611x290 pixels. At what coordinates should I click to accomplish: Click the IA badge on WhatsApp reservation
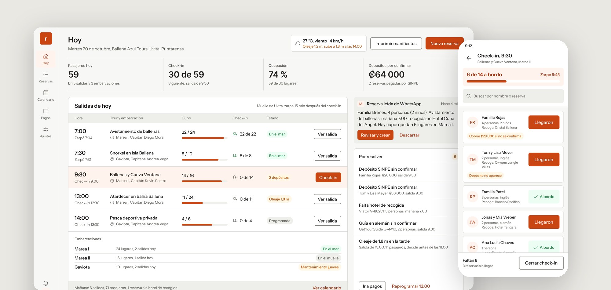(361, 104)
